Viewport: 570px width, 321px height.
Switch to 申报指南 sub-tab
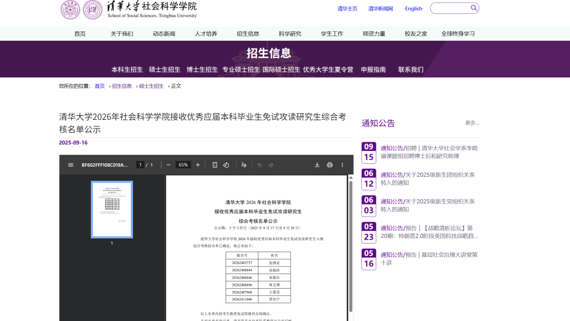click(374, 70)
